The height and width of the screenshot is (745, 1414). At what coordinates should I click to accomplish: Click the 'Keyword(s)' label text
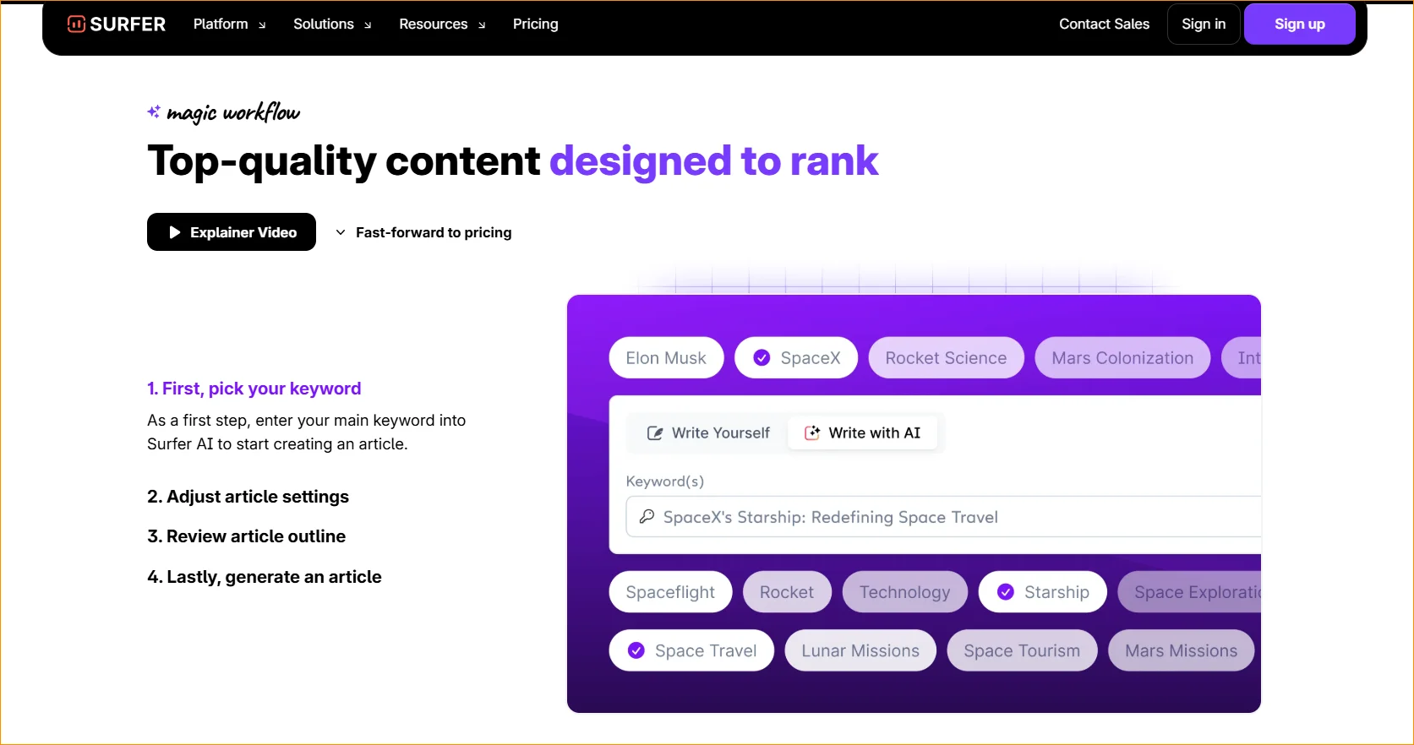pos(664,481)
